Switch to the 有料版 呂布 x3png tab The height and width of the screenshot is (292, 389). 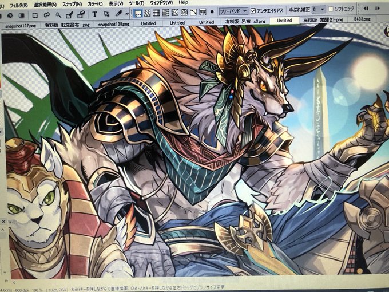pos(245,22)
